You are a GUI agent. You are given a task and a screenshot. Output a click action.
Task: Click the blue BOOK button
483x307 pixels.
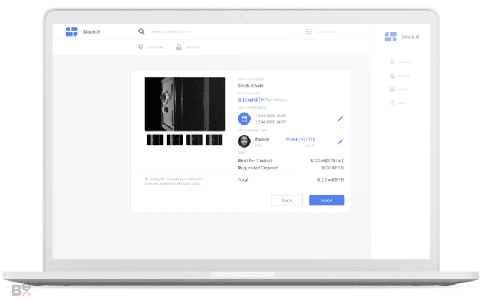point(326,200)
